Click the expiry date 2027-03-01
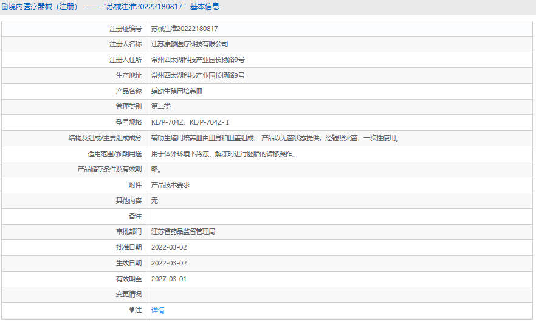 tap(169, 279)
